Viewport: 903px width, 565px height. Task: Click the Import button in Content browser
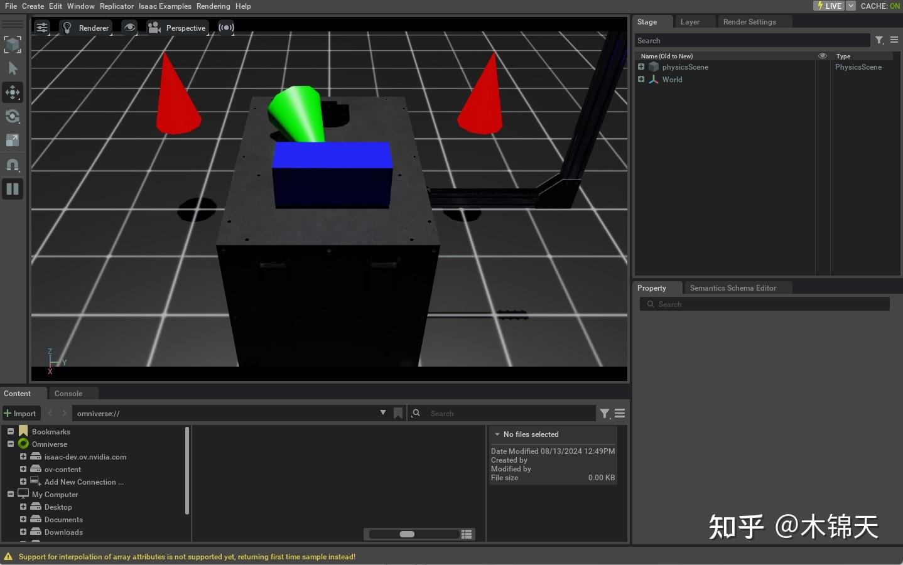click(21, 413)
